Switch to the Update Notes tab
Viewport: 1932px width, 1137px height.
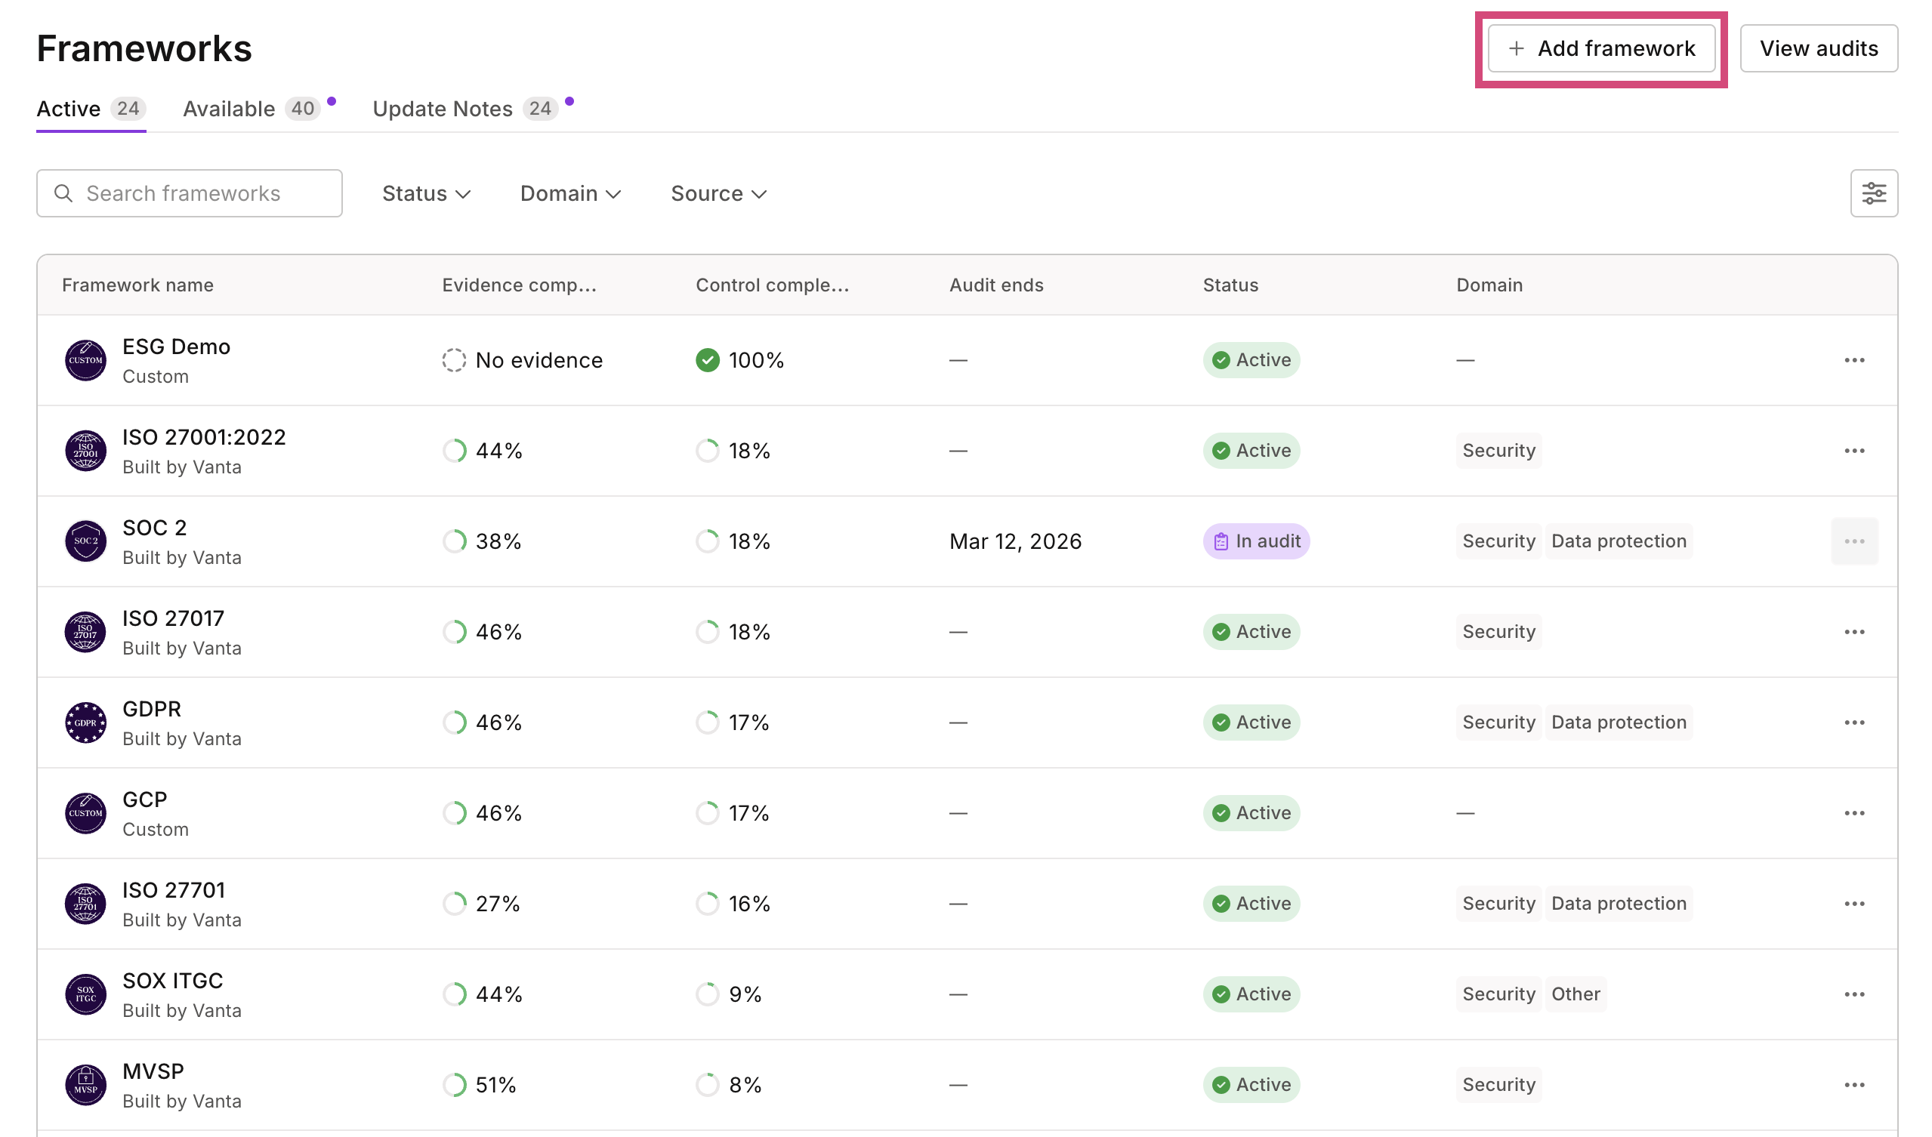[x=465, y=109]
